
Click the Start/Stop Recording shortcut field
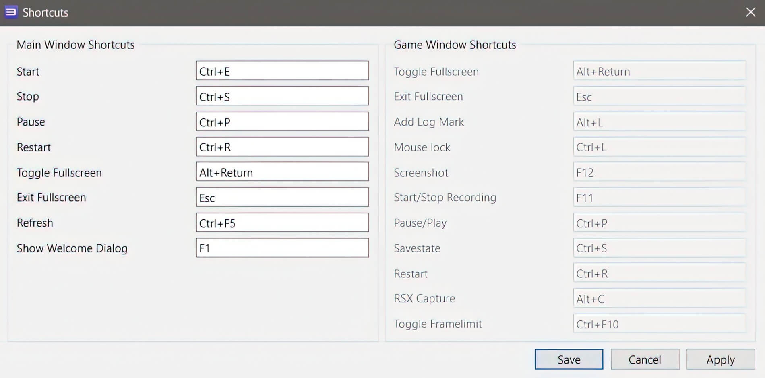(x=660, y=197)
